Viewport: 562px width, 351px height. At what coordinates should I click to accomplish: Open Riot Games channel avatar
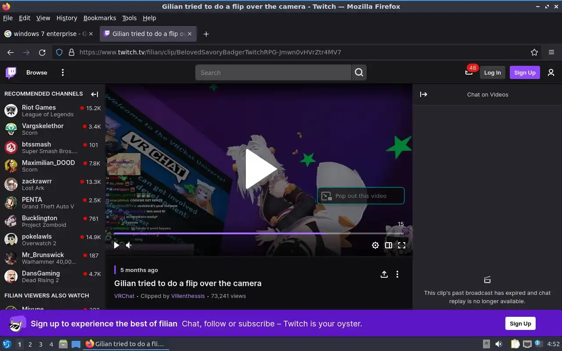tap(11, 111)
